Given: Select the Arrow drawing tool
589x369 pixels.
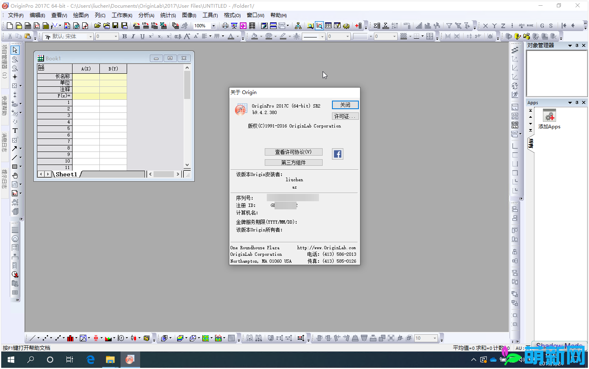Looking at the screenshot, I should pyautogui.click(x=15, y=149).
